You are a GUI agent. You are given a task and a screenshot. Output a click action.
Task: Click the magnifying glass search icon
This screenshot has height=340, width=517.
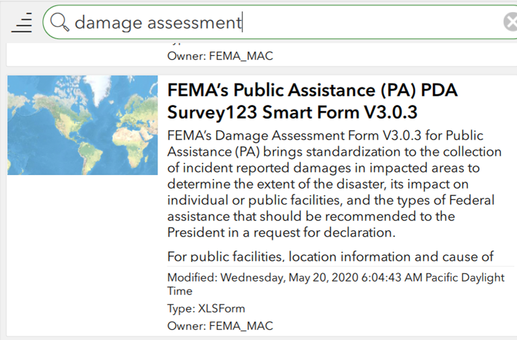coord(60,23)
